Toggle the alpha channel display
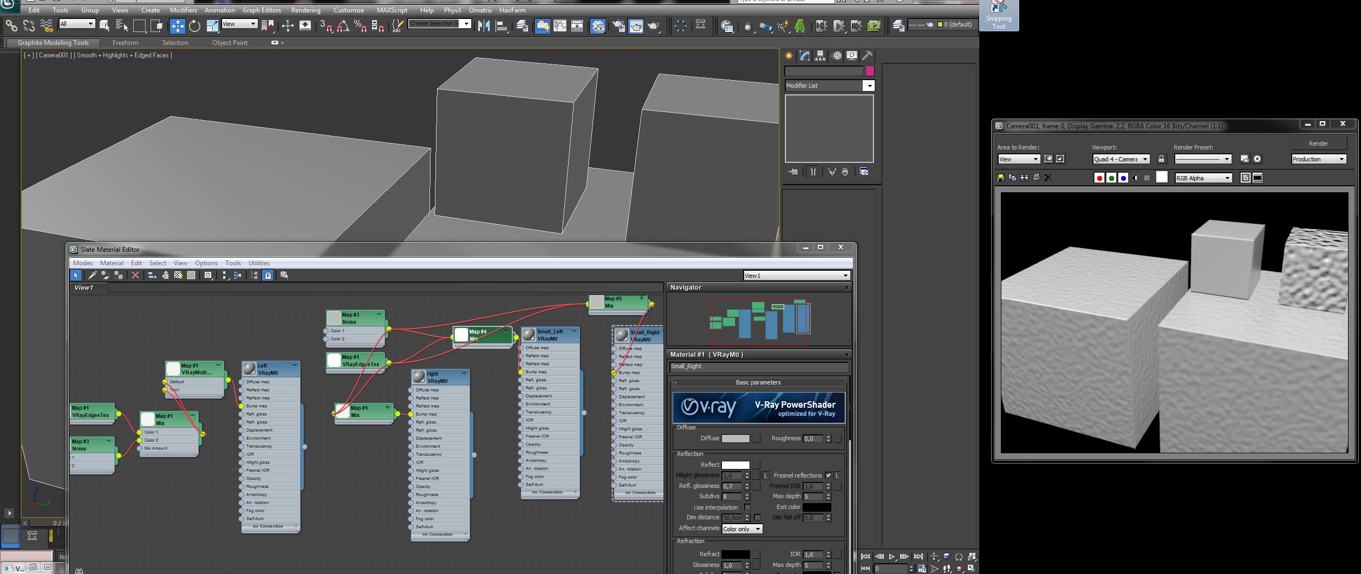The height and width of the screenshot is (574, 1361). [x=1135, y=178]
